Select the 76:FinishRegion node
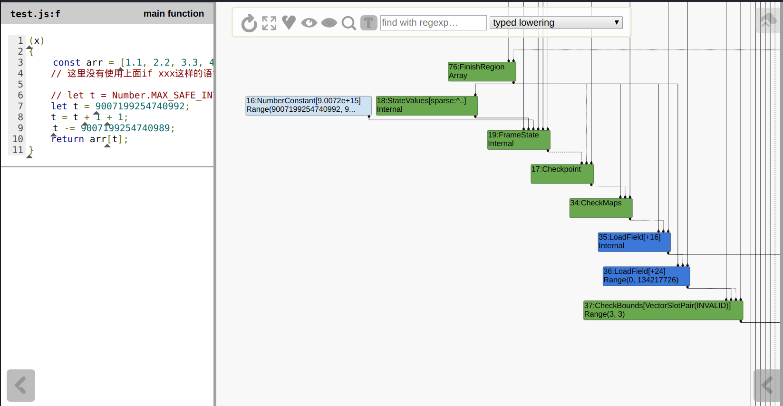 (482, 71)
